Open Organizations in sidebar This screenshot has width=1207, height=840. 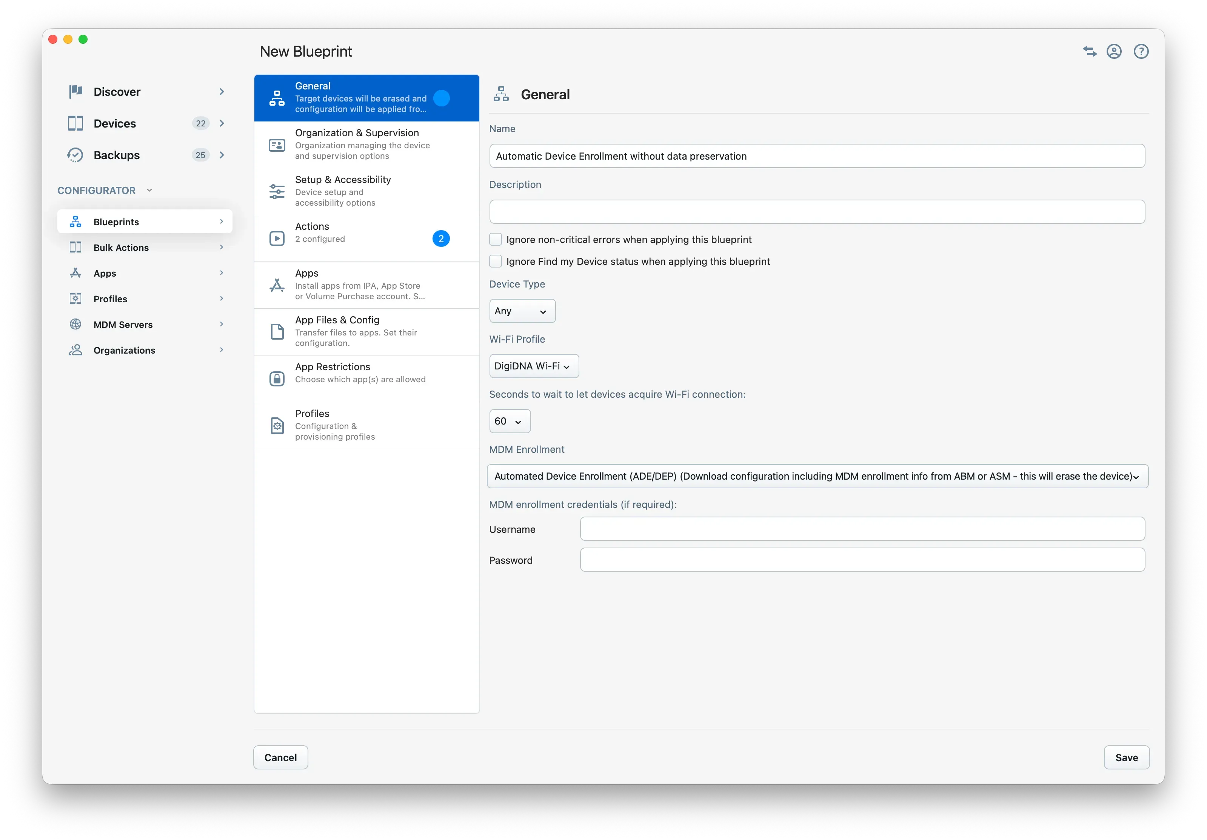145,350
